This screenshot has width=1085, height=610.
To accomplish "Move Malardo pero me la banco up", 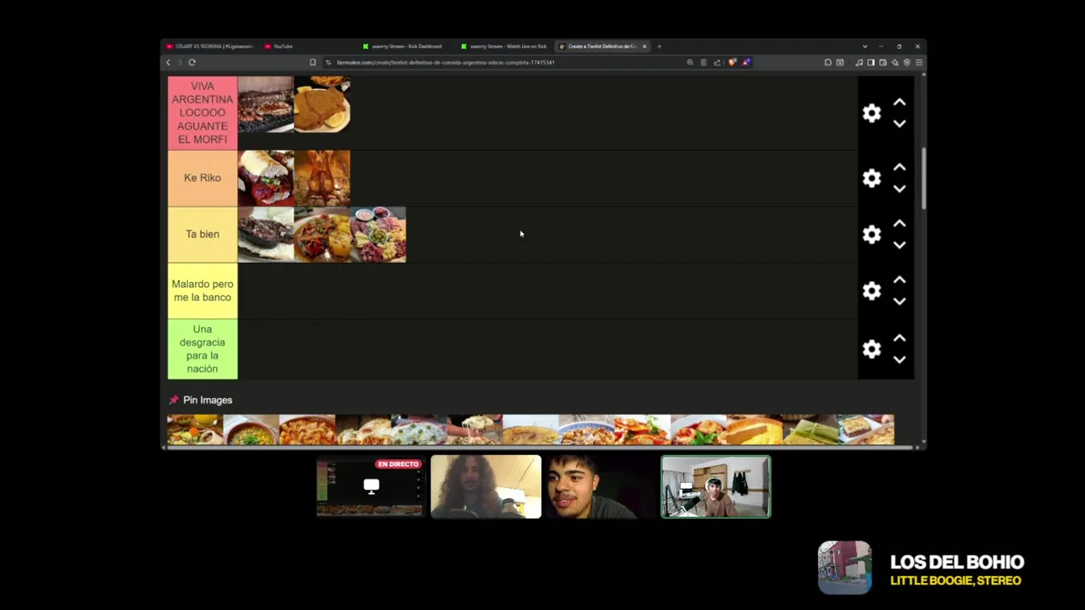I will click(899, 280).
